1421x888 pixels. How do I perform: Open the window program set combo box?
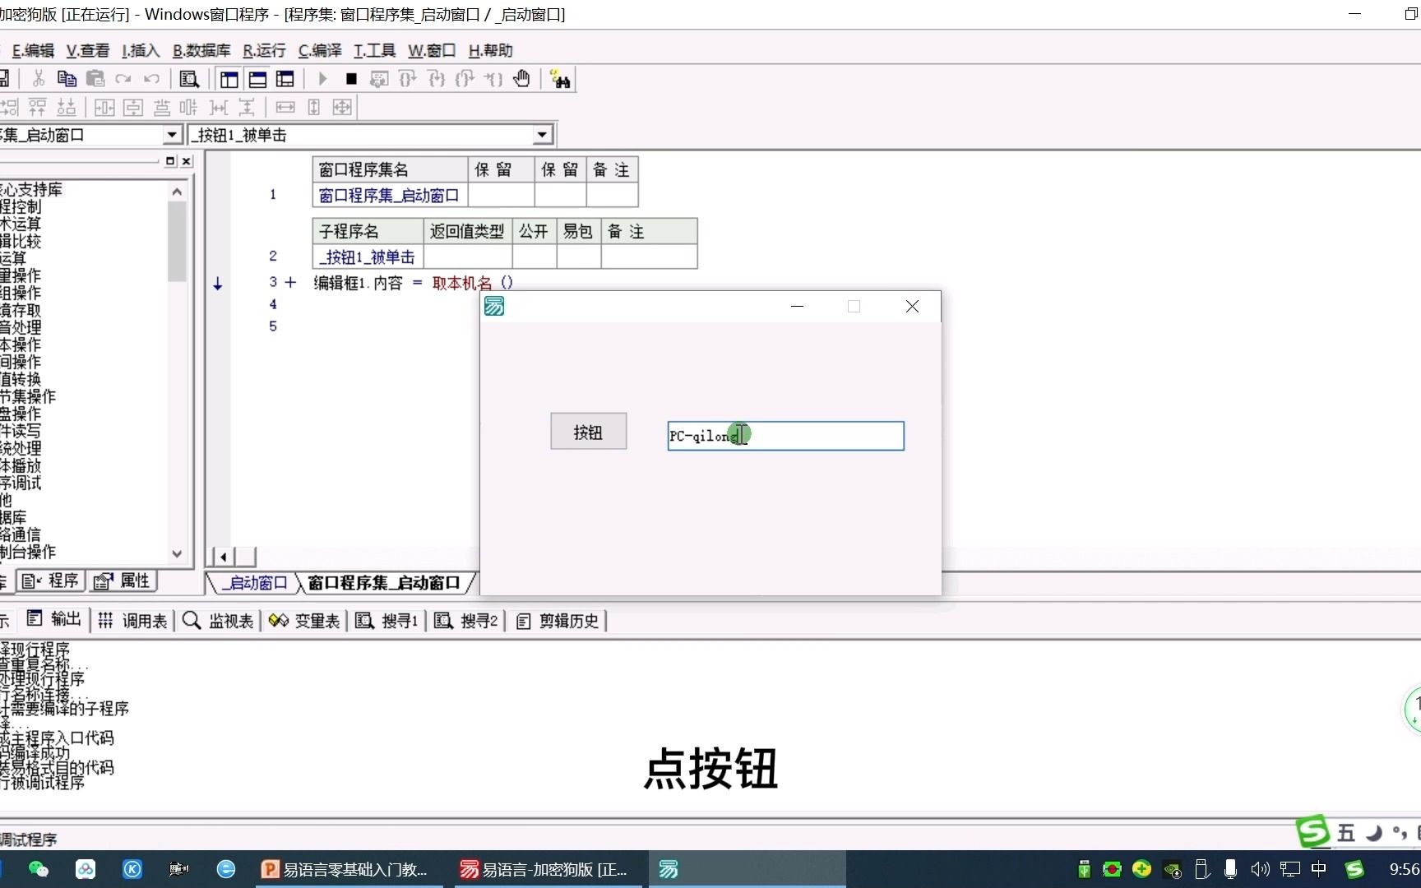[x=172, y=134]
